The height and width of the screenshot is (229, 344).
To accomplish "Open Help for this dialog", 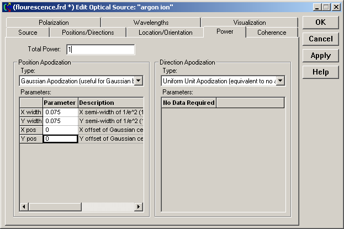I will click(320, 72).
